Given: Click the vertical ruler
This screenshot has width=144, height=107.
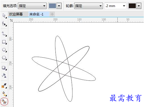Looking at the screenshot, I should (x=11, y=65).
